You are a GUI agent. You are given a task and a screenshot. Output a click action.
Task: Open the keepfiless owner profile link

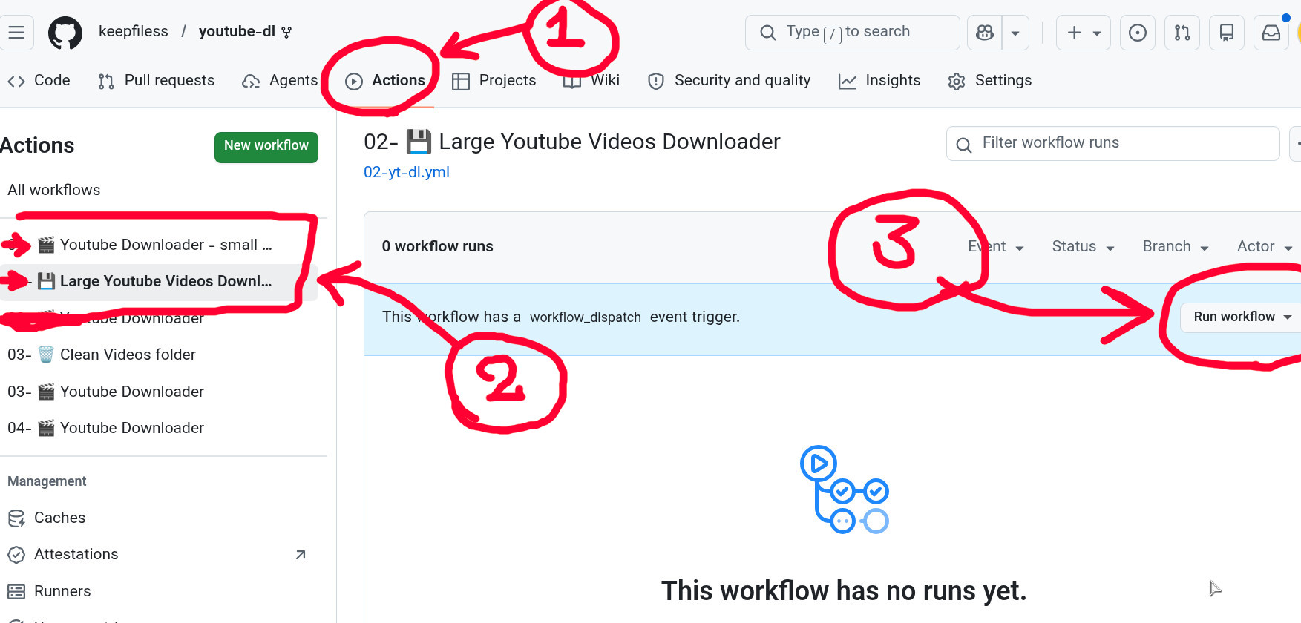tap(134, 31)
